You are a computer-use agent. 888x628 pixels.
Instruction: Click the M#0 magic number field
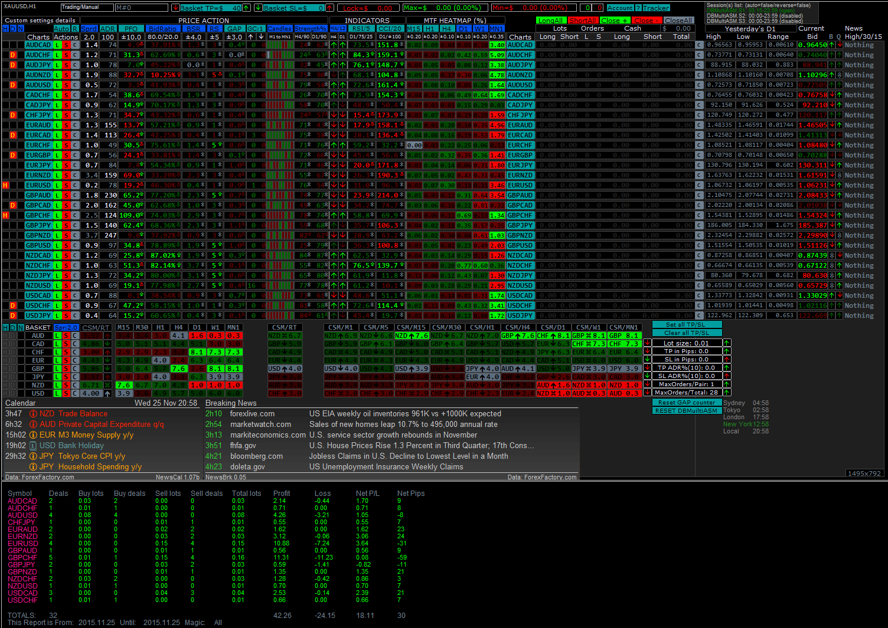point(142,8)
